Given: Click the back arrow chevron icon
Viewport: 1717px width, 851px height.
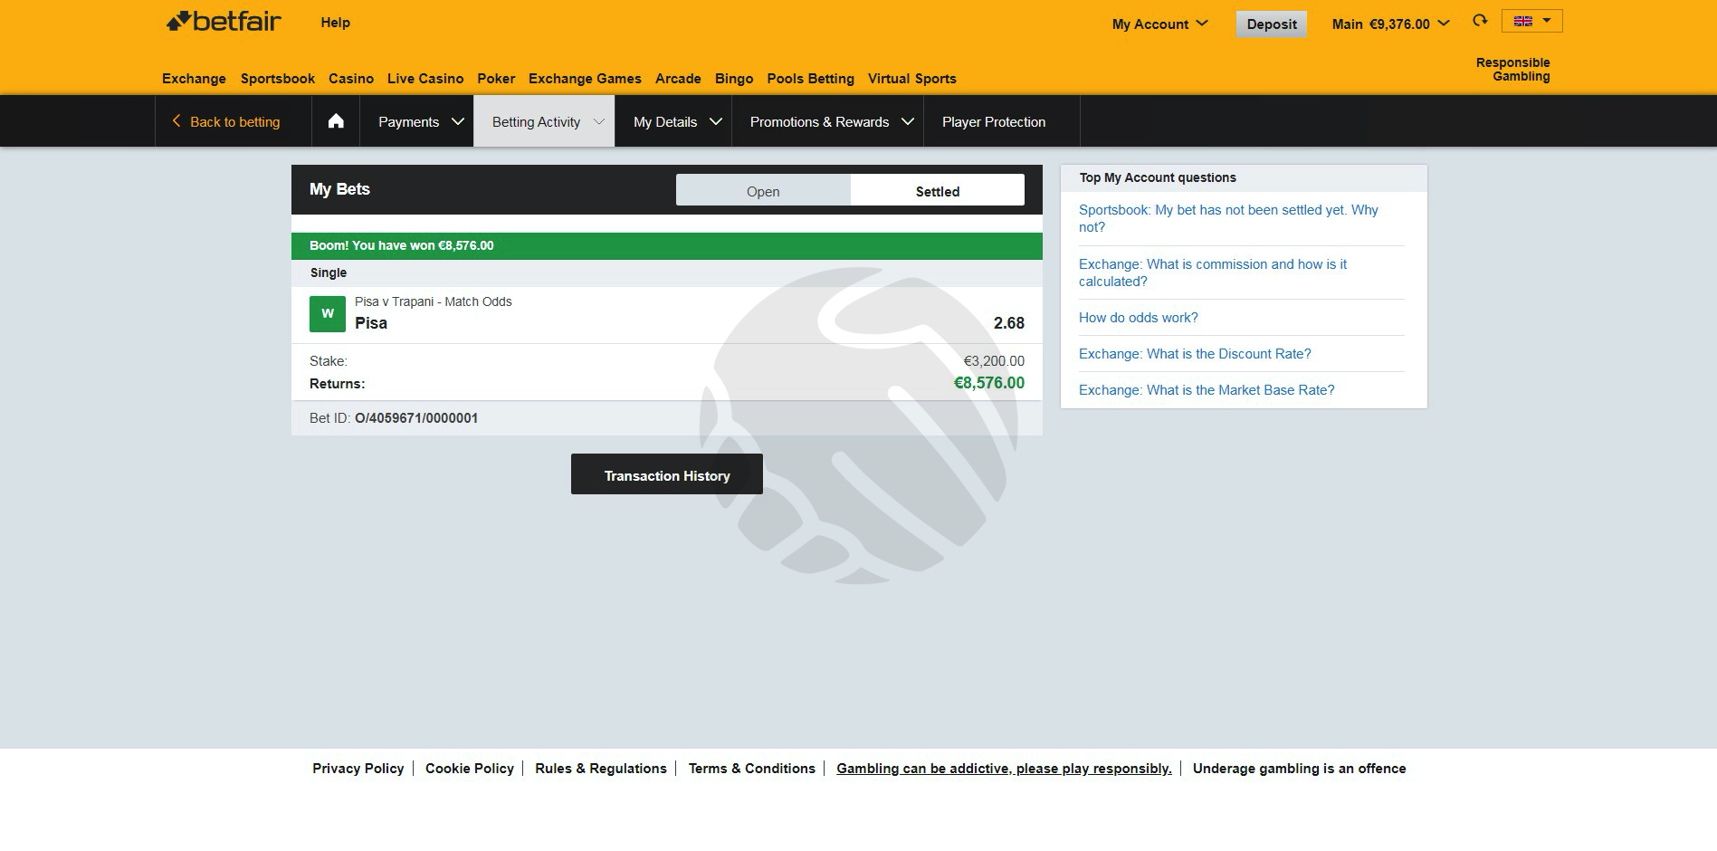Looking at the screenshot, I should 176,121.
